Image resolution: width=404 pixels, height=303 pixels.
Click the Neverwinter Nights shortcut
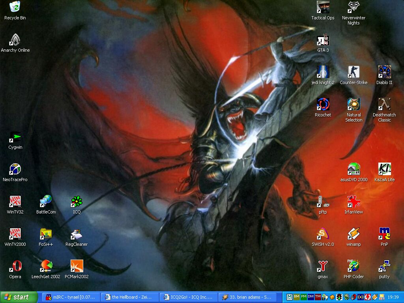353,7
